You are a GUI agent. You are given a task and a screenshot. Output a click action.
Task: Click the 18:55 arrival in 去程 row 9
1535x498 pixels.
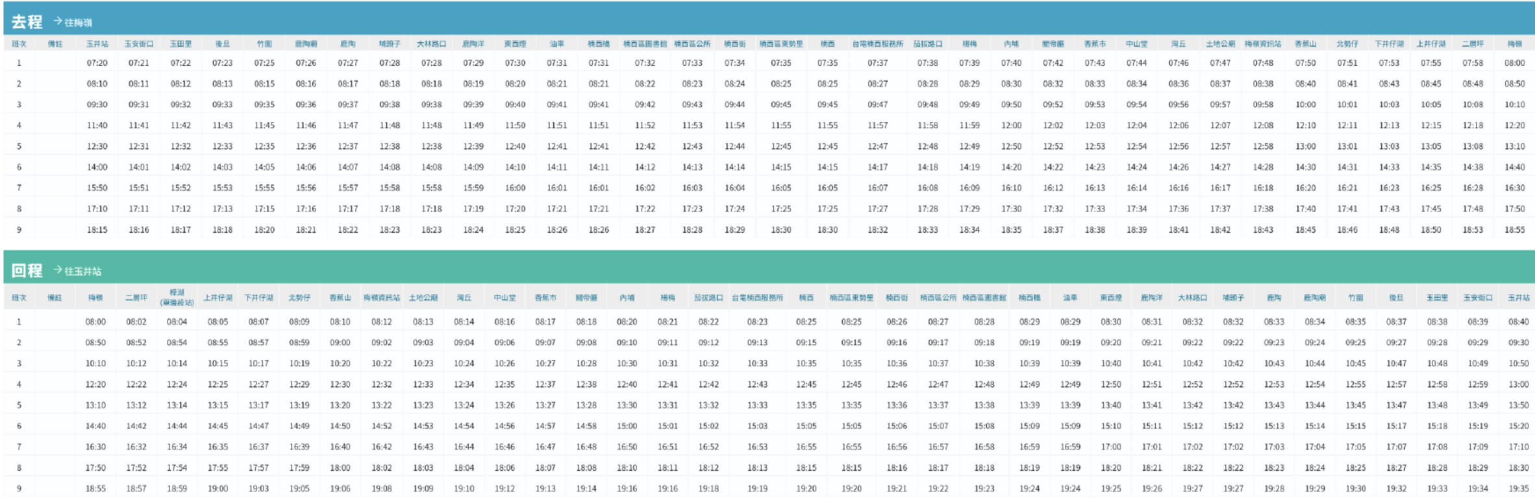tap(1514, 230)
